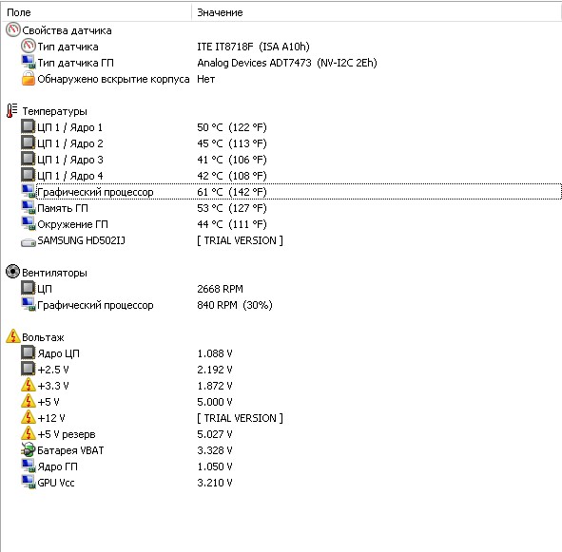The height and width of the screenshot is (552, 562).
Task: Click the 1.872 V value
Action: click(215, 386)
